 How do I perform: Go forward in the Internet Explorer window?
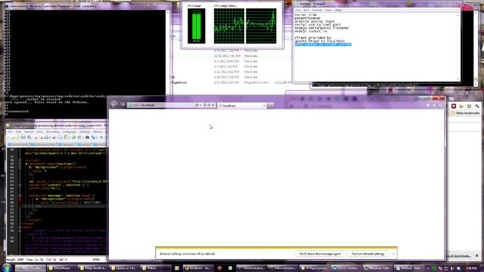click(x=123, y=105)
